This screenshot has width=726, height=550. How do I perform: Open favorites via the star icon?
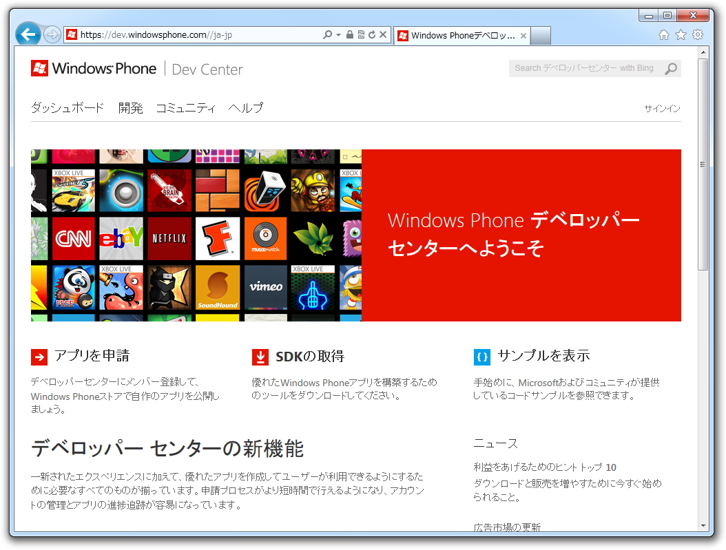[x=681, y=34]
